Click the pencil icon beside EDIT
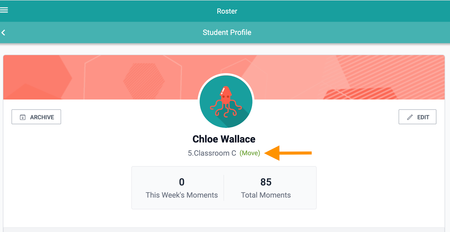Image resolution: width=450 pixels, height=232 pixels. click(x=410, y=117)
